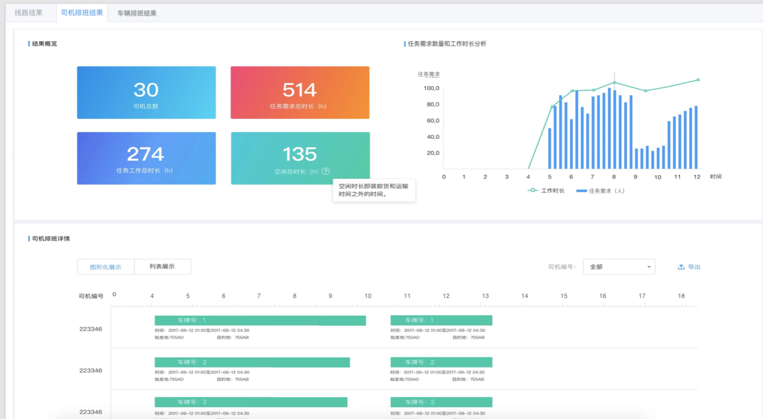
Task: Click the 任务需求数量和工作时长分析 chart title
Action: coord(447,44)
